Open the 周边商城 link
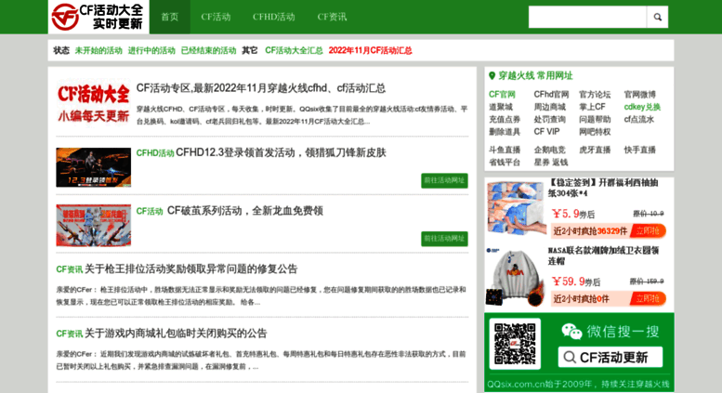The image size is (722, 393). [549, 107]
